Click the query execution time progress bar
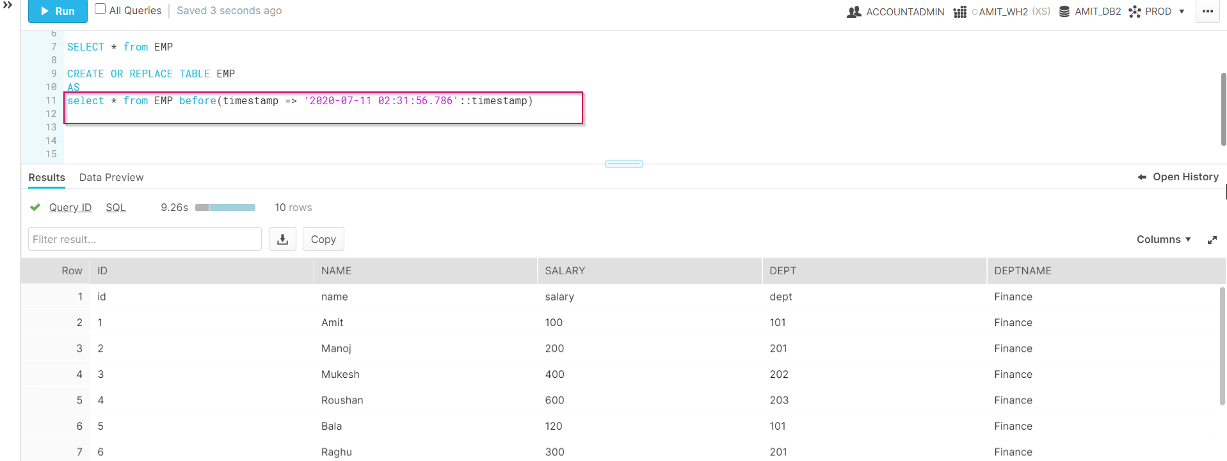This screenshot has height=461, width=1227. [225, 207]
